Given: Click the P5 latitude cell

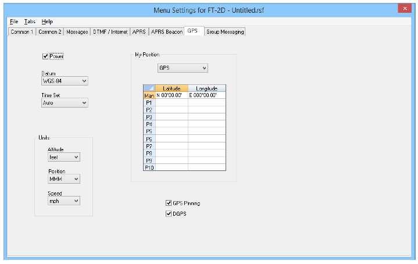Looking at the screenshot, I should click(172, 131).
